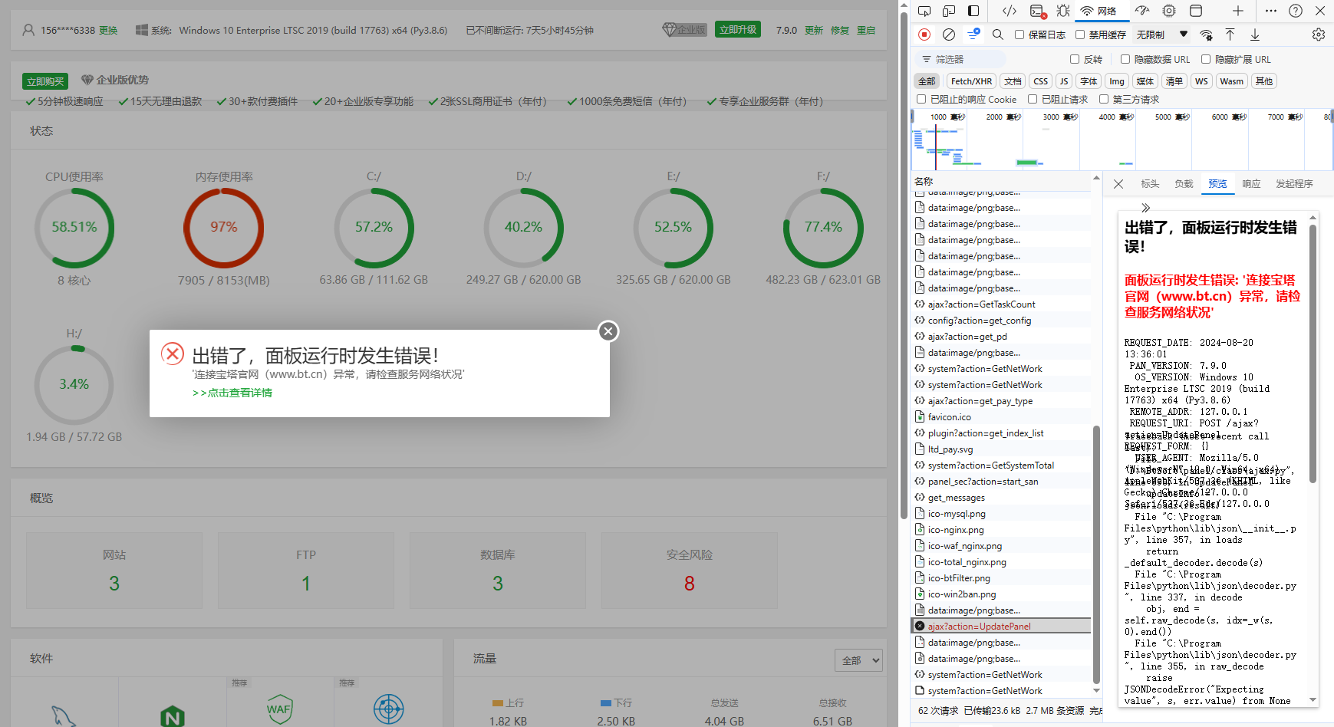The width and height of the screenshot is (1334, 727).
Task: Open the Sources debugger bug icon
Action: pyautogui.click(x=1063, y=11)
